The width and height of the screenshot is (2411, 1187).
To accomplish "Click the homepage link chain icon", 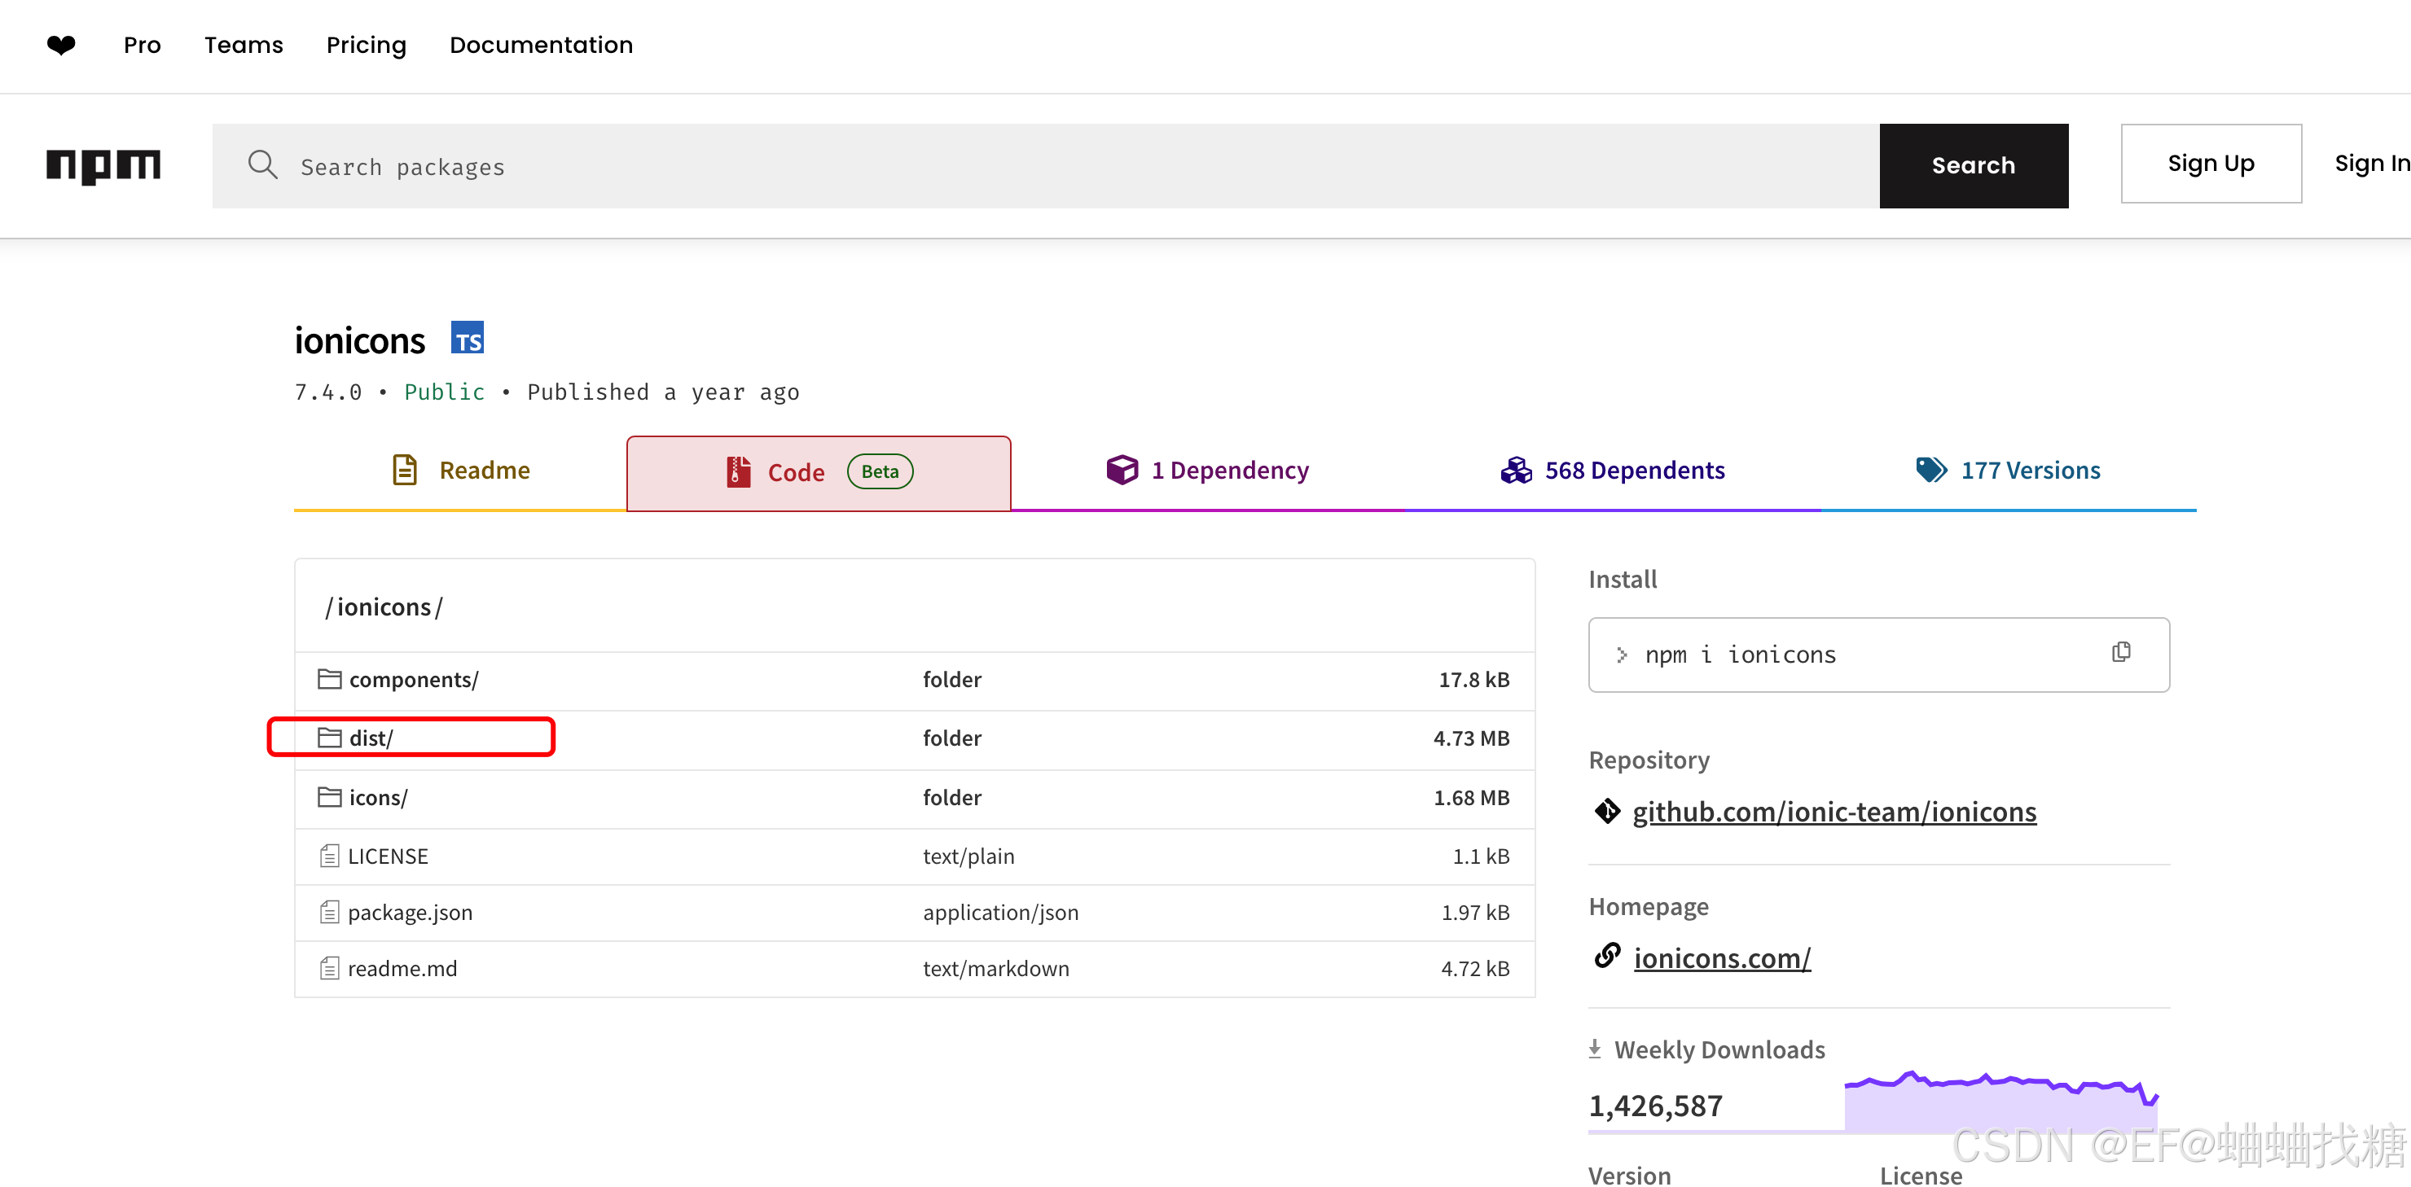I will point(1607,955).
